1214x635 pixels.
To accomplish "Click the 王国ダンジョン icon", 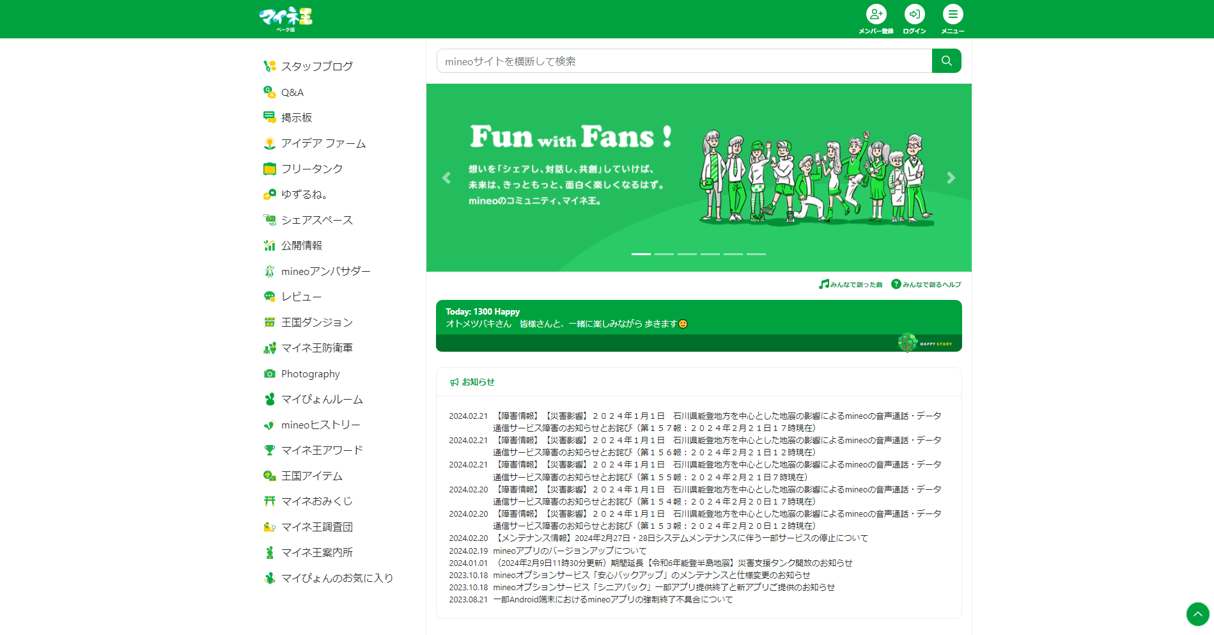I will click(270, 322).
